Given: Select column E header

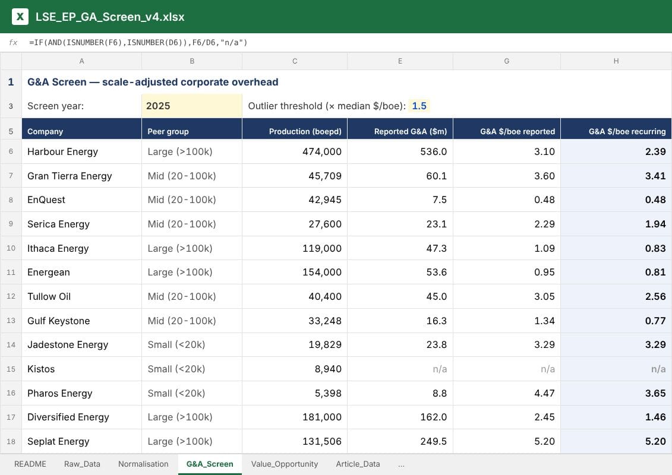Looking at the screenshot, I should pyautogui.click(x=400, y=61).
